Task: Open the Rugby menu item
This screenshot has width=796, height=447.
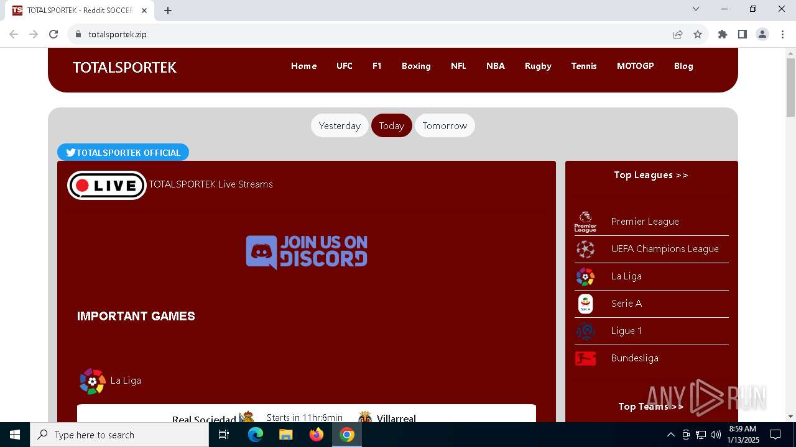Action: [x=538, y=66]
